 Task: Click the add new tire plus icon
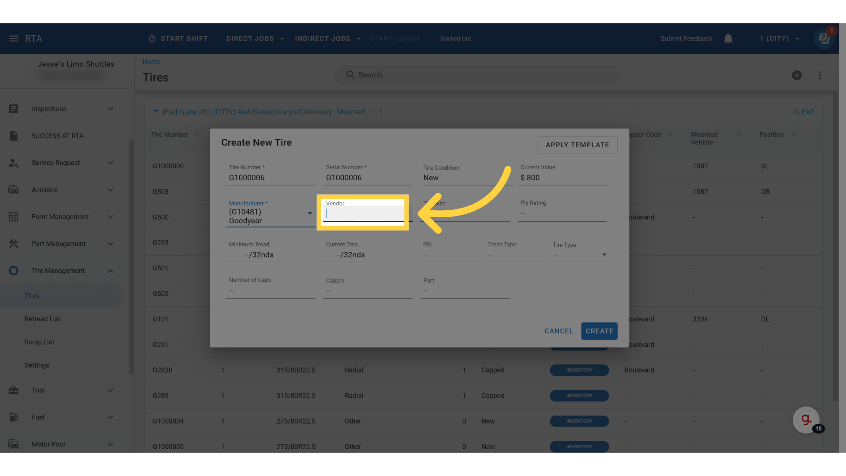[x=797, y=75]
